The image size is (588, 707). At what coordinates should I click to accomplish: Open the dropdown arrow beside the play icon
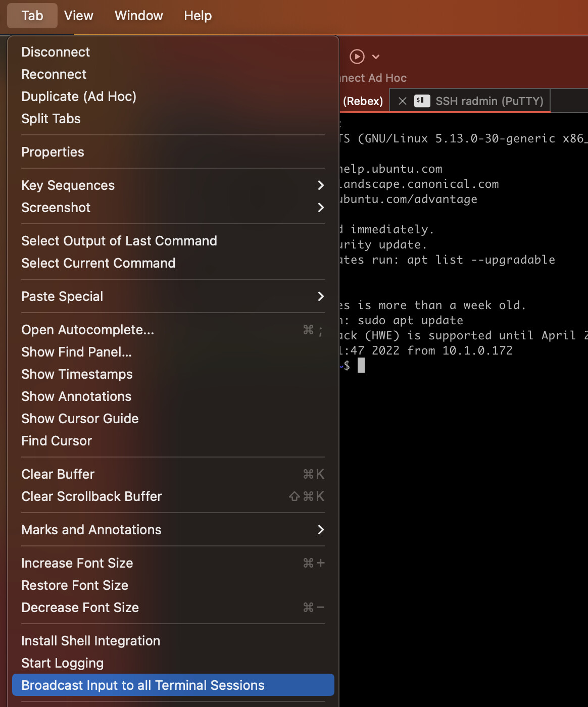tap(376, 57)
